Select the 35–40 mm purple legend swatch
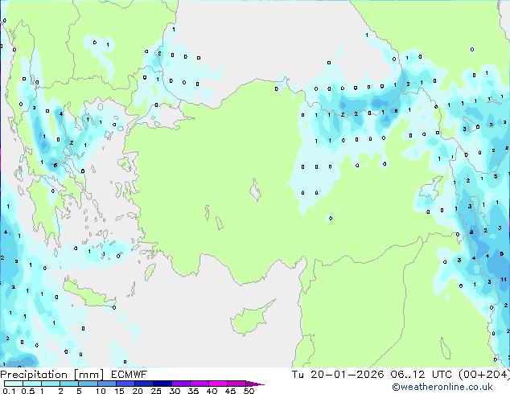 pos(199,384)
